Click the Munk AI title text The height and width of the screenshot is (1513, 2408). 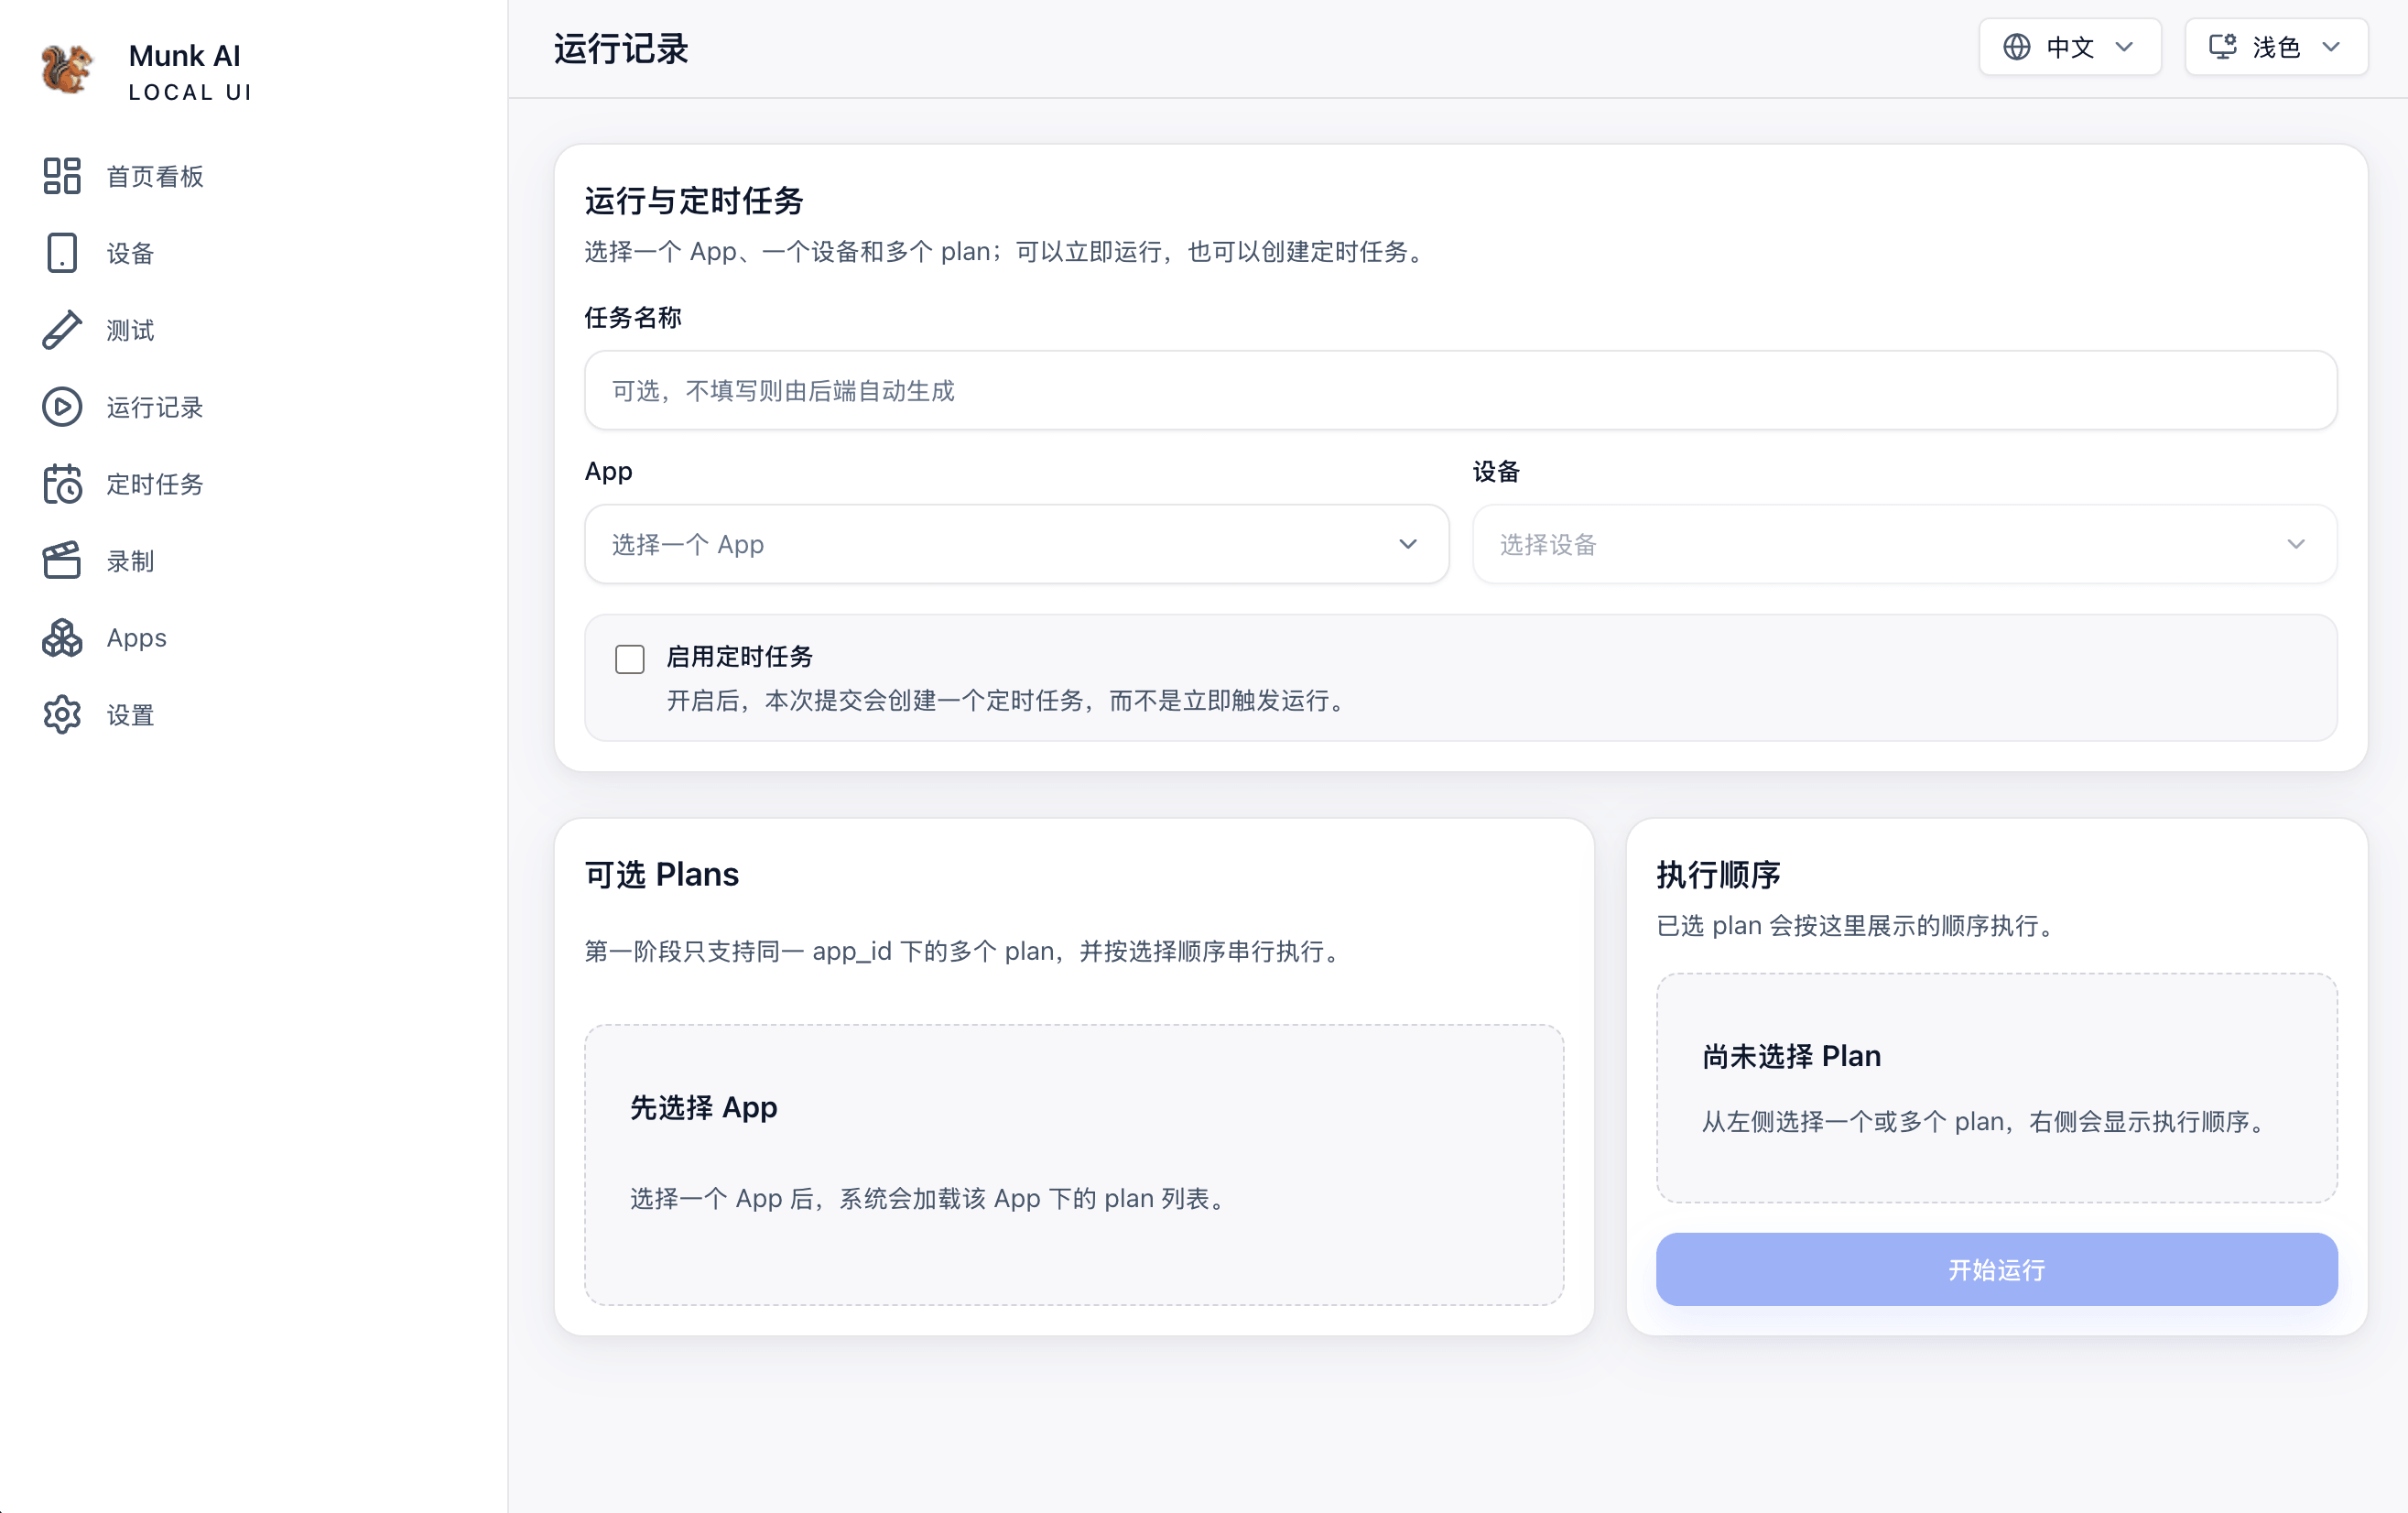(185, 56)
